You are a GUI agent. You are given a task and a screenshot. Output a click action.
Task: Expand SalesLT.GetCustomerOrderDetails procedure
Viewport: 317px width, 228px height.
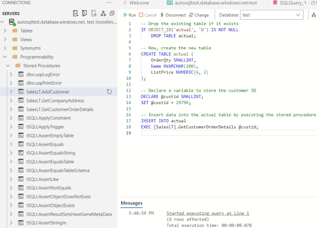(11, 110)
